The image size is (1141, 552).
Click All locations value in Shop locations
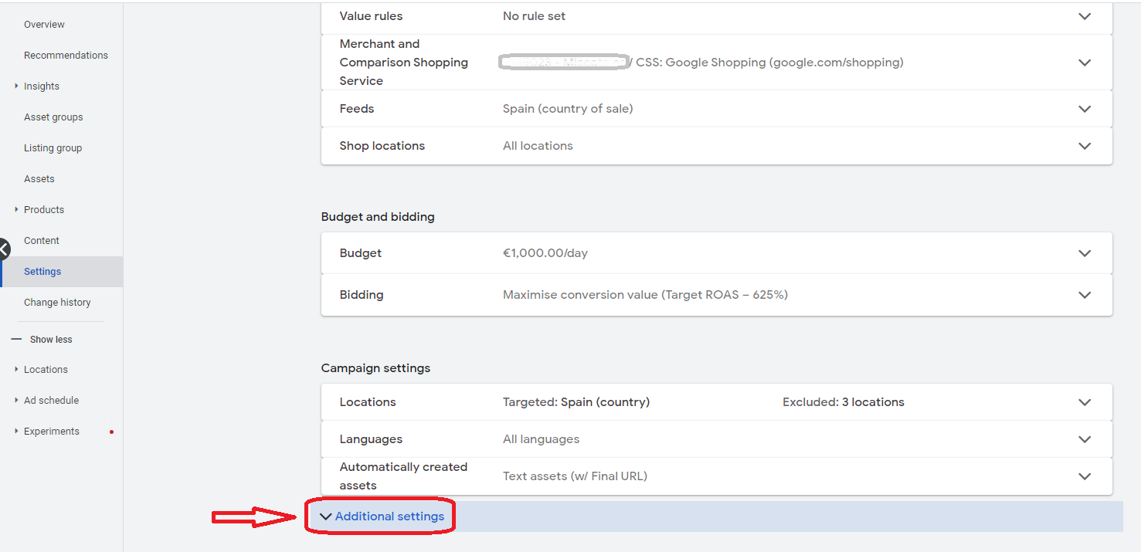538,146
